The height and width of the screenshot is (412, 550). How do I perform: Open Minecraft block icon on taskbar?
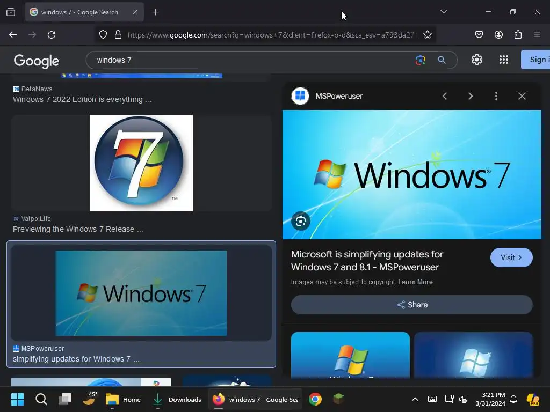[x=338, y=399]
